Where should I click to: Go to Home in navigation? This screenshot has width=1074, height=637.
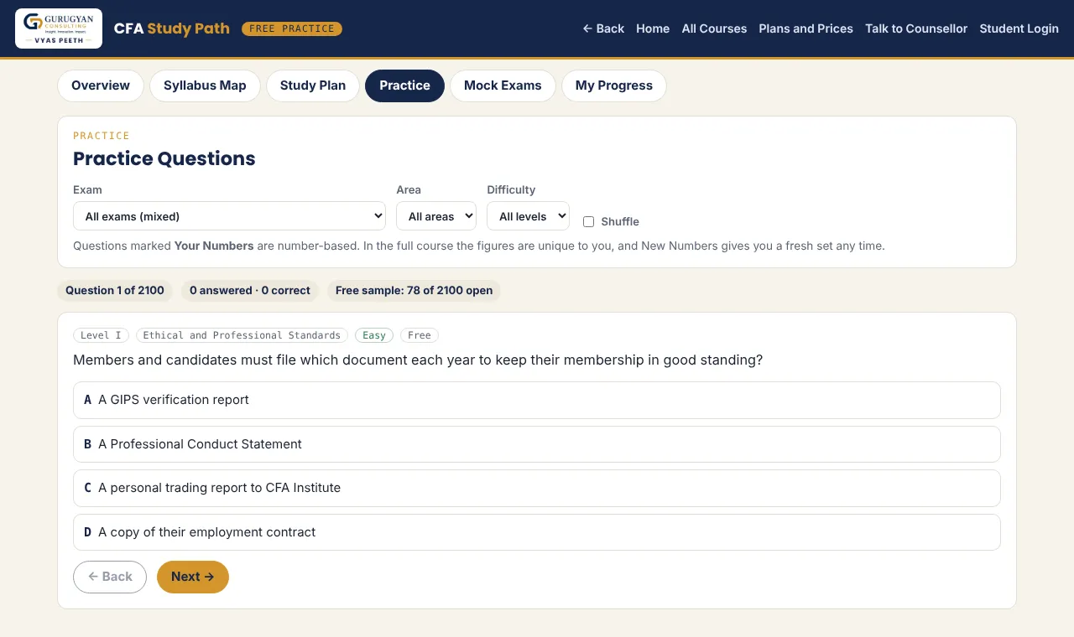(x=653, y=28)
